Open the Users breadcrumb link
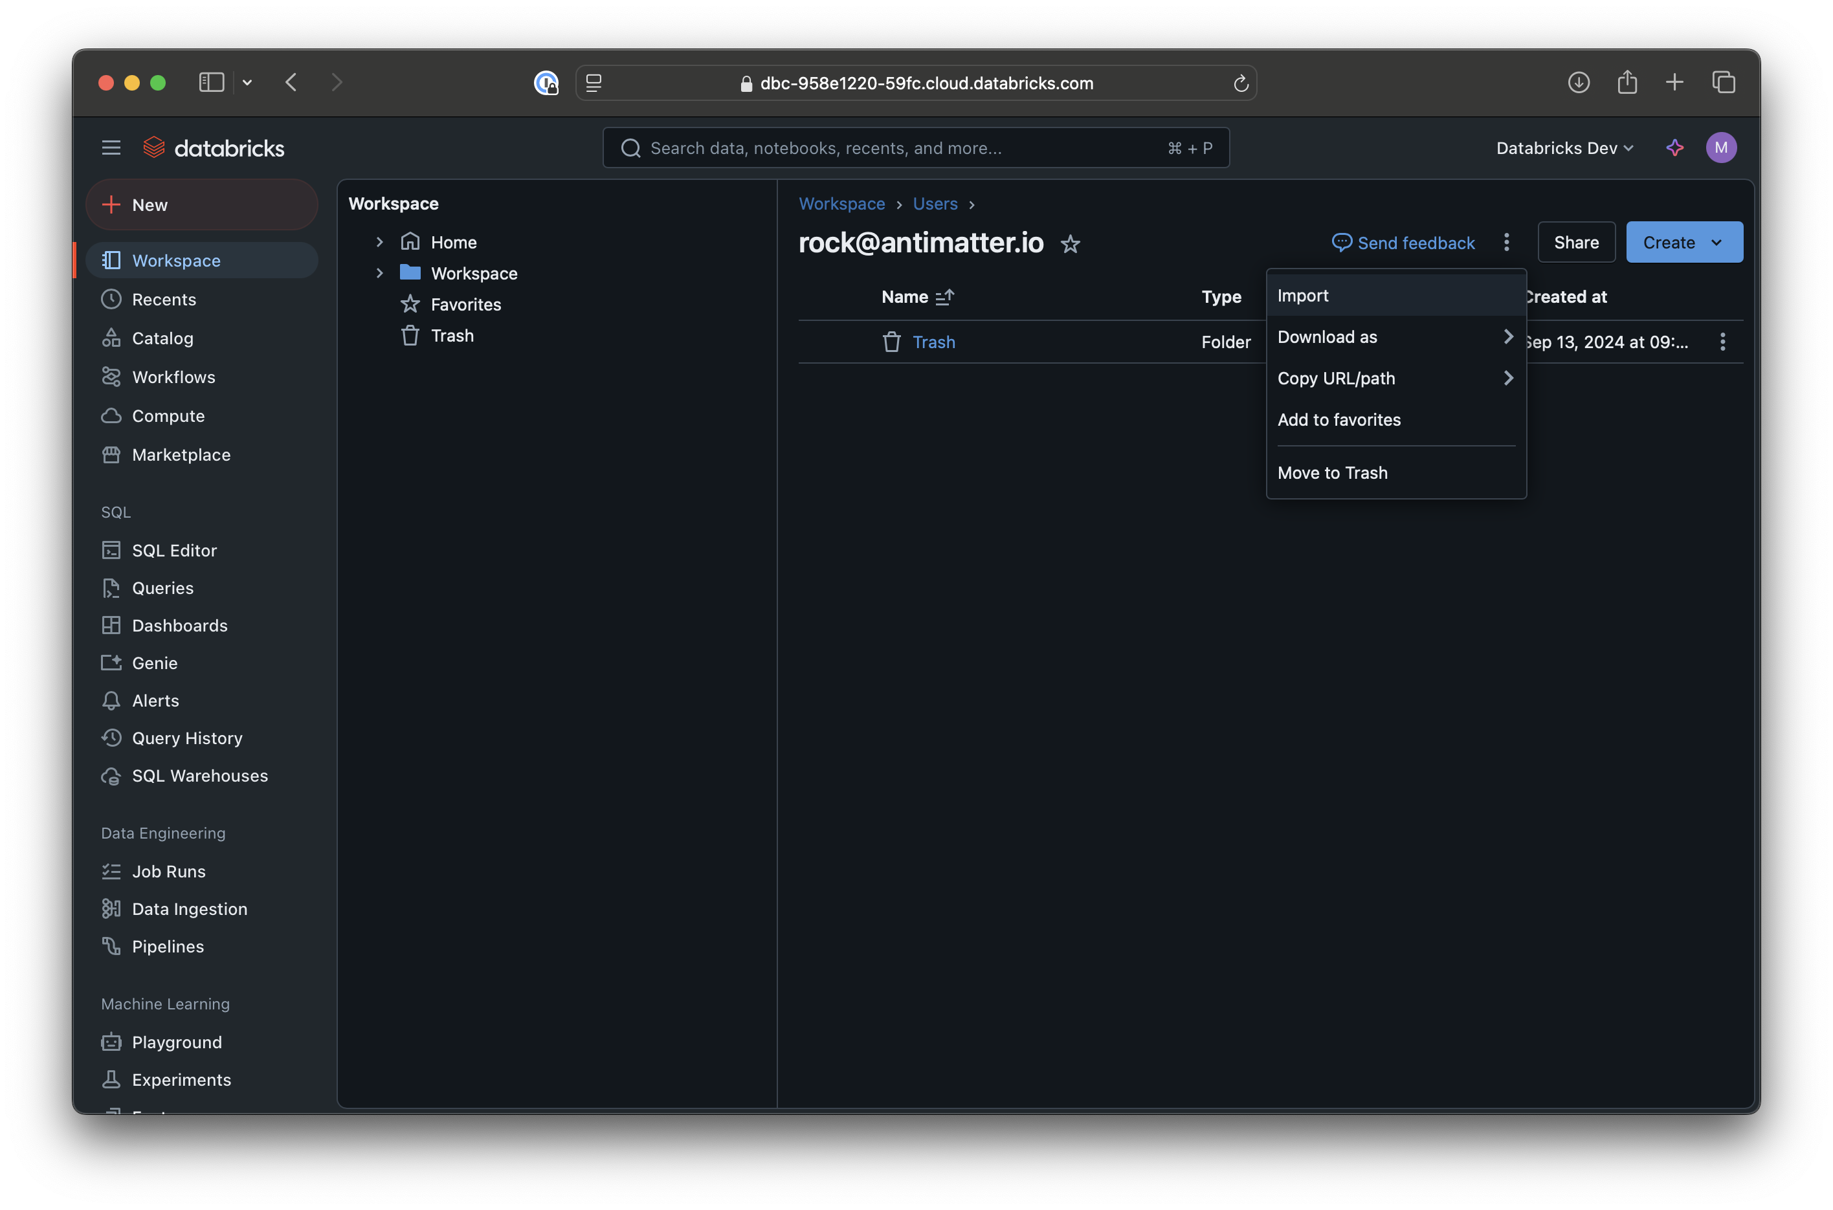The image size is (1833, 1210). point(935,204)
